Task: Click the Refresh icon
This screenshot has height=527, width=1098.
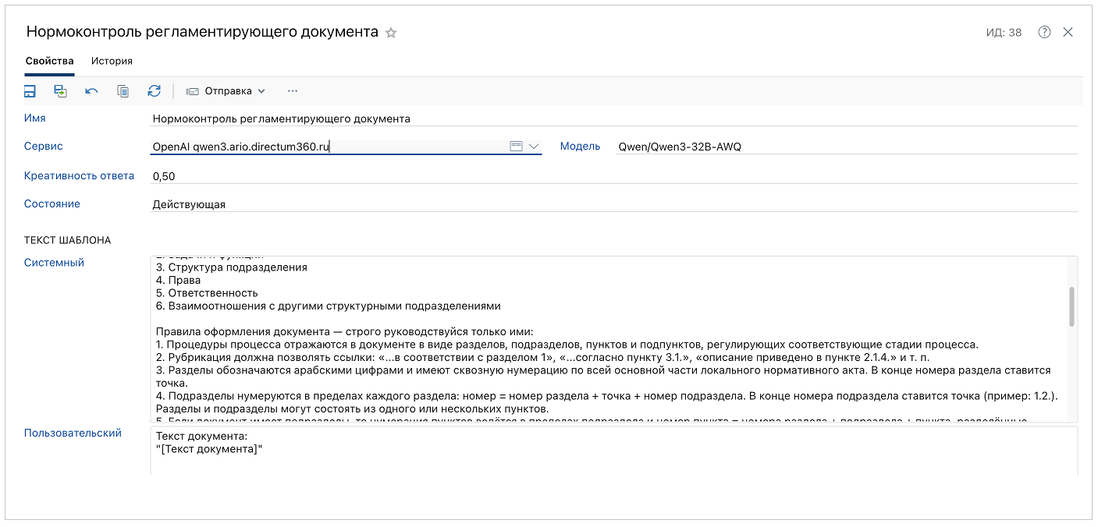Action: [x=154, y=91]
